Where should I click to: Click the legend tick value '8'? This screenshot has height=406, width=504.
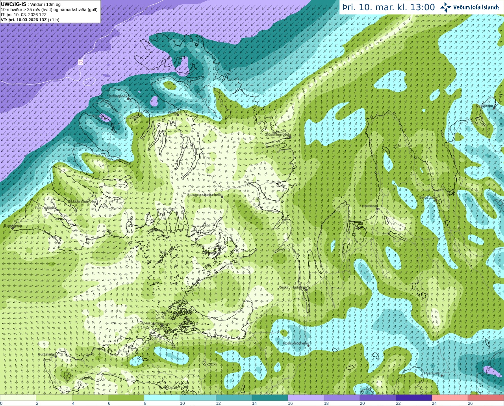coord(145,403)
